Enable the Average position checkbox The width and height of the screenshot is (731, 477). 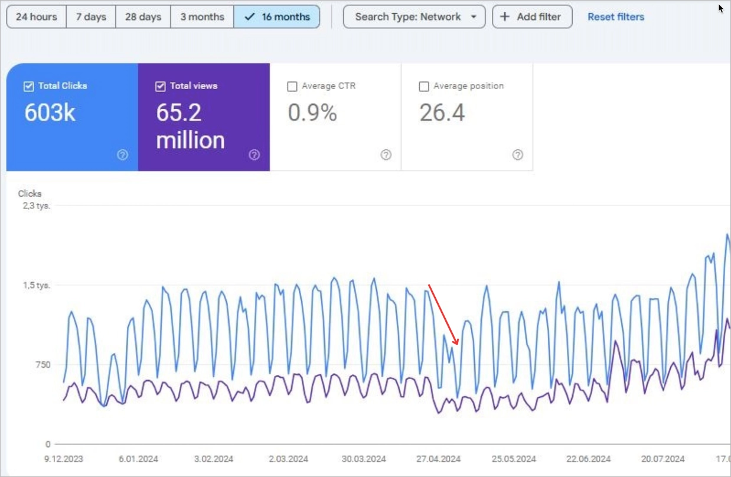pos(423,87)
